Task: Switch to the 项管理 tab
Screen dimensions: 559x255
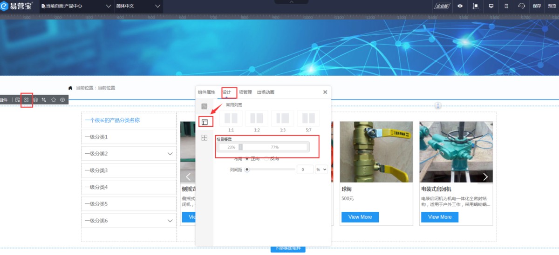Action: 245,92
